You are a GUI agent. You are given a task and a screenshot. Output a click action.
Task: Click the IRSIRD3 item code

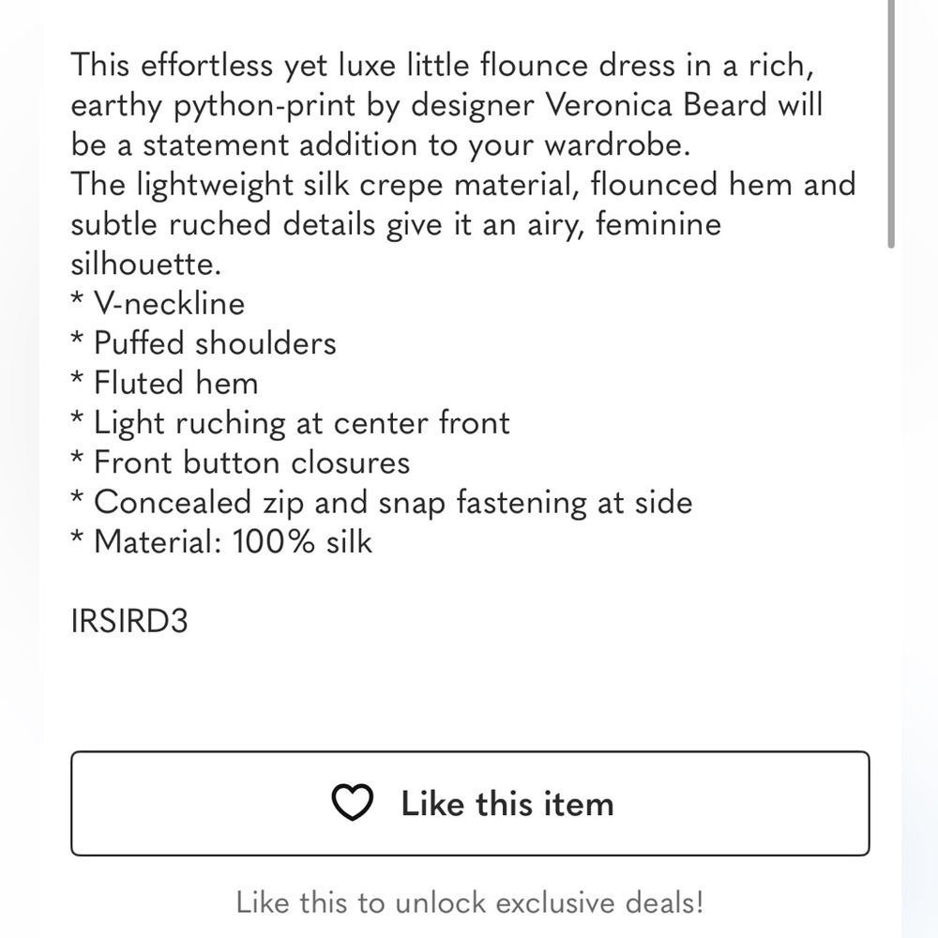click(x=129, y=621)
